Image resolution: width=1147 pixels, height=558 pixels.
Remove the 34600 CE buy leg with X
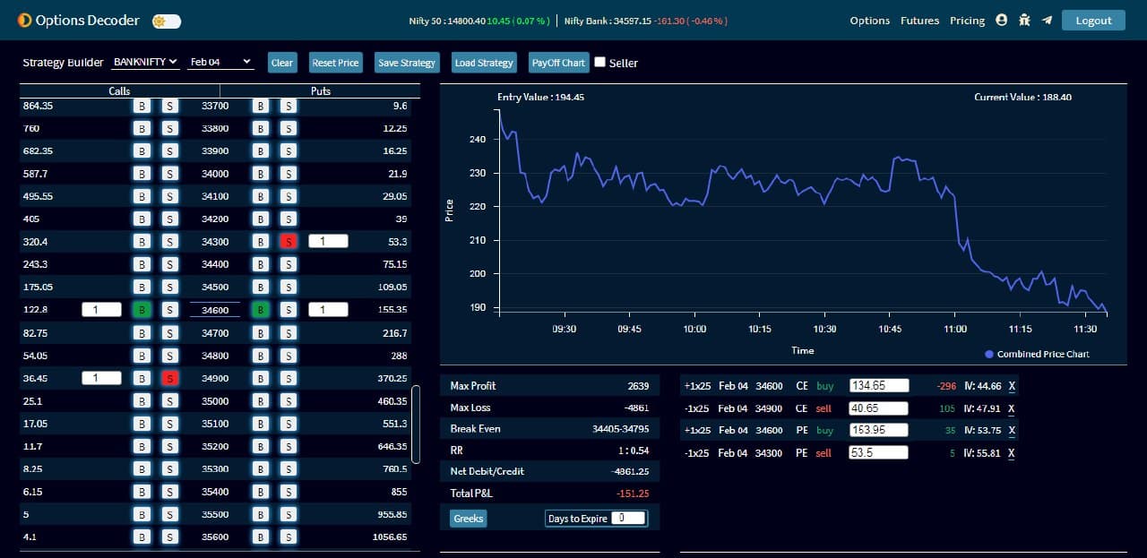coord(1012,385)
